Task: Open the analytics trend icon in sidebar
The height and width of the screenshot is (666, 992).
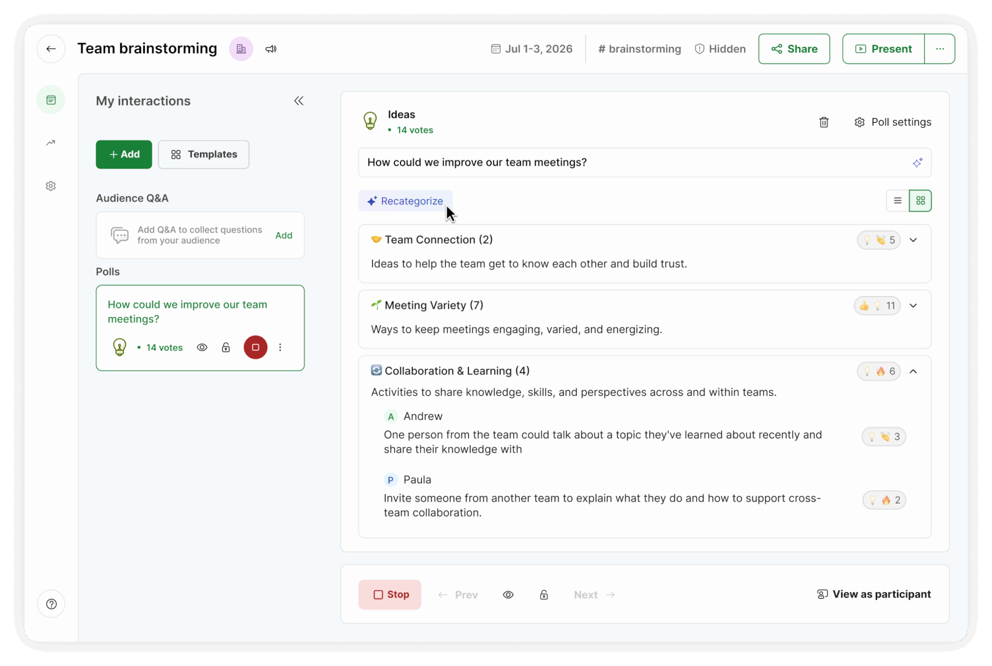Action: 51,143
